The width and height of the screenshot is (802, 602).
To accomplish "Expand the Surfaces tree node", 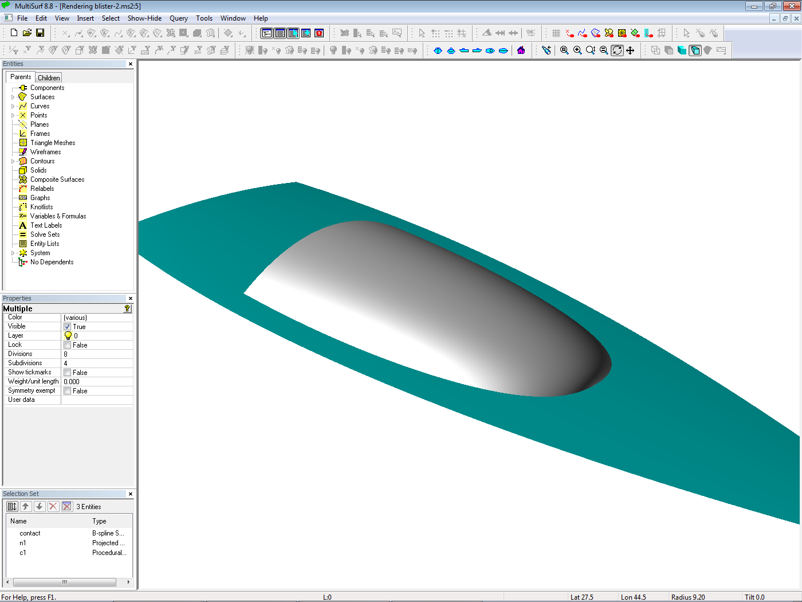I will 13,97.
